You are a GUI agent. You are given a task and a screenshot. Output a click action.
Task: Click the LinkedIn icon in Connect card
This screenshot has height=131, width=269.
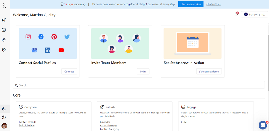point(48,50)
